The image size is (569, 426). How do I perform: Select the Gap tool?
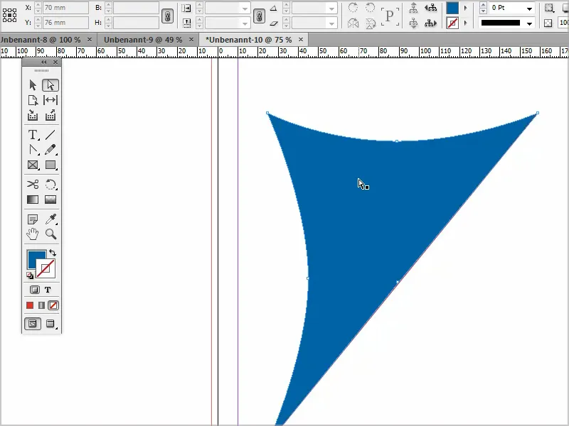(50, 100)
